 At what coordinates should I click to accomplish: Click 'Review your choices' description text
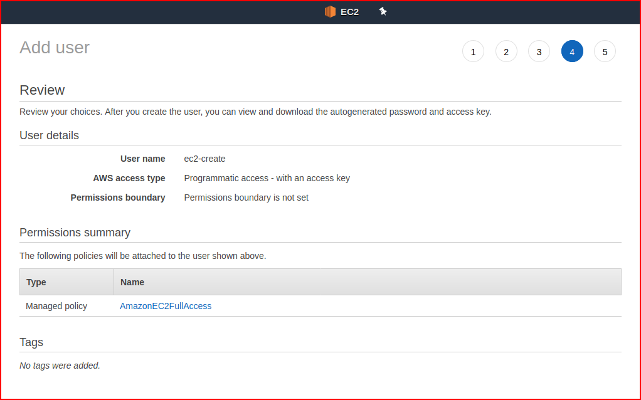coord(255,112)
